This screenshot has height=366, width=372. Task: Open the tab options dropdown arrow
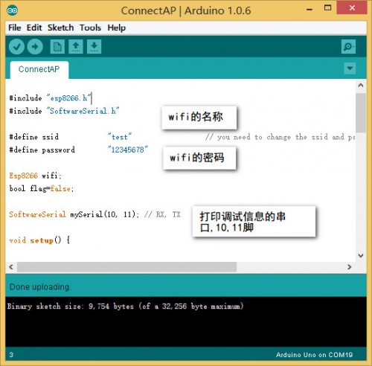[x=350, y=68]
